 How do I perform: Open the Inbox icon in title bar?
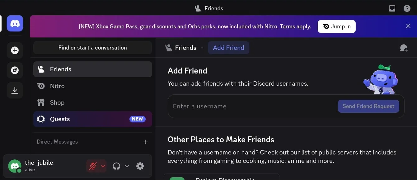pyautogui.click(x=392, y=8)
